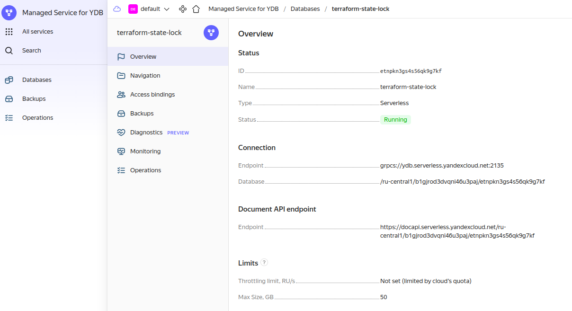Open Diagnostics preview section
Image resolution: width=572 pixels, height=311 pixels.
[x=146, y=133]
